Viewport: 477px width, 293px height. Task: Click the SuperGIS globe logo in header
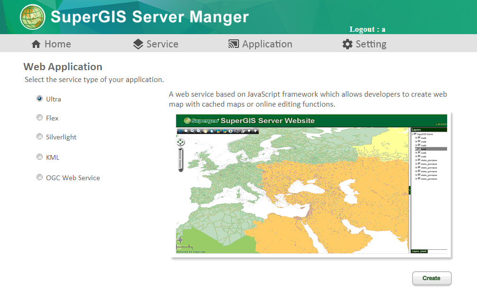click(x=33, y=17)
